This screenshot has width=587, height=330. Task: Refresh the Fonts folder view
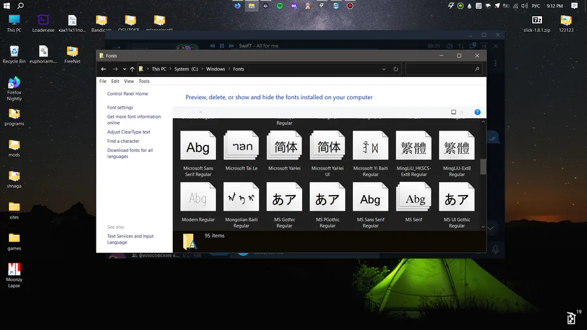coord(396,69)
